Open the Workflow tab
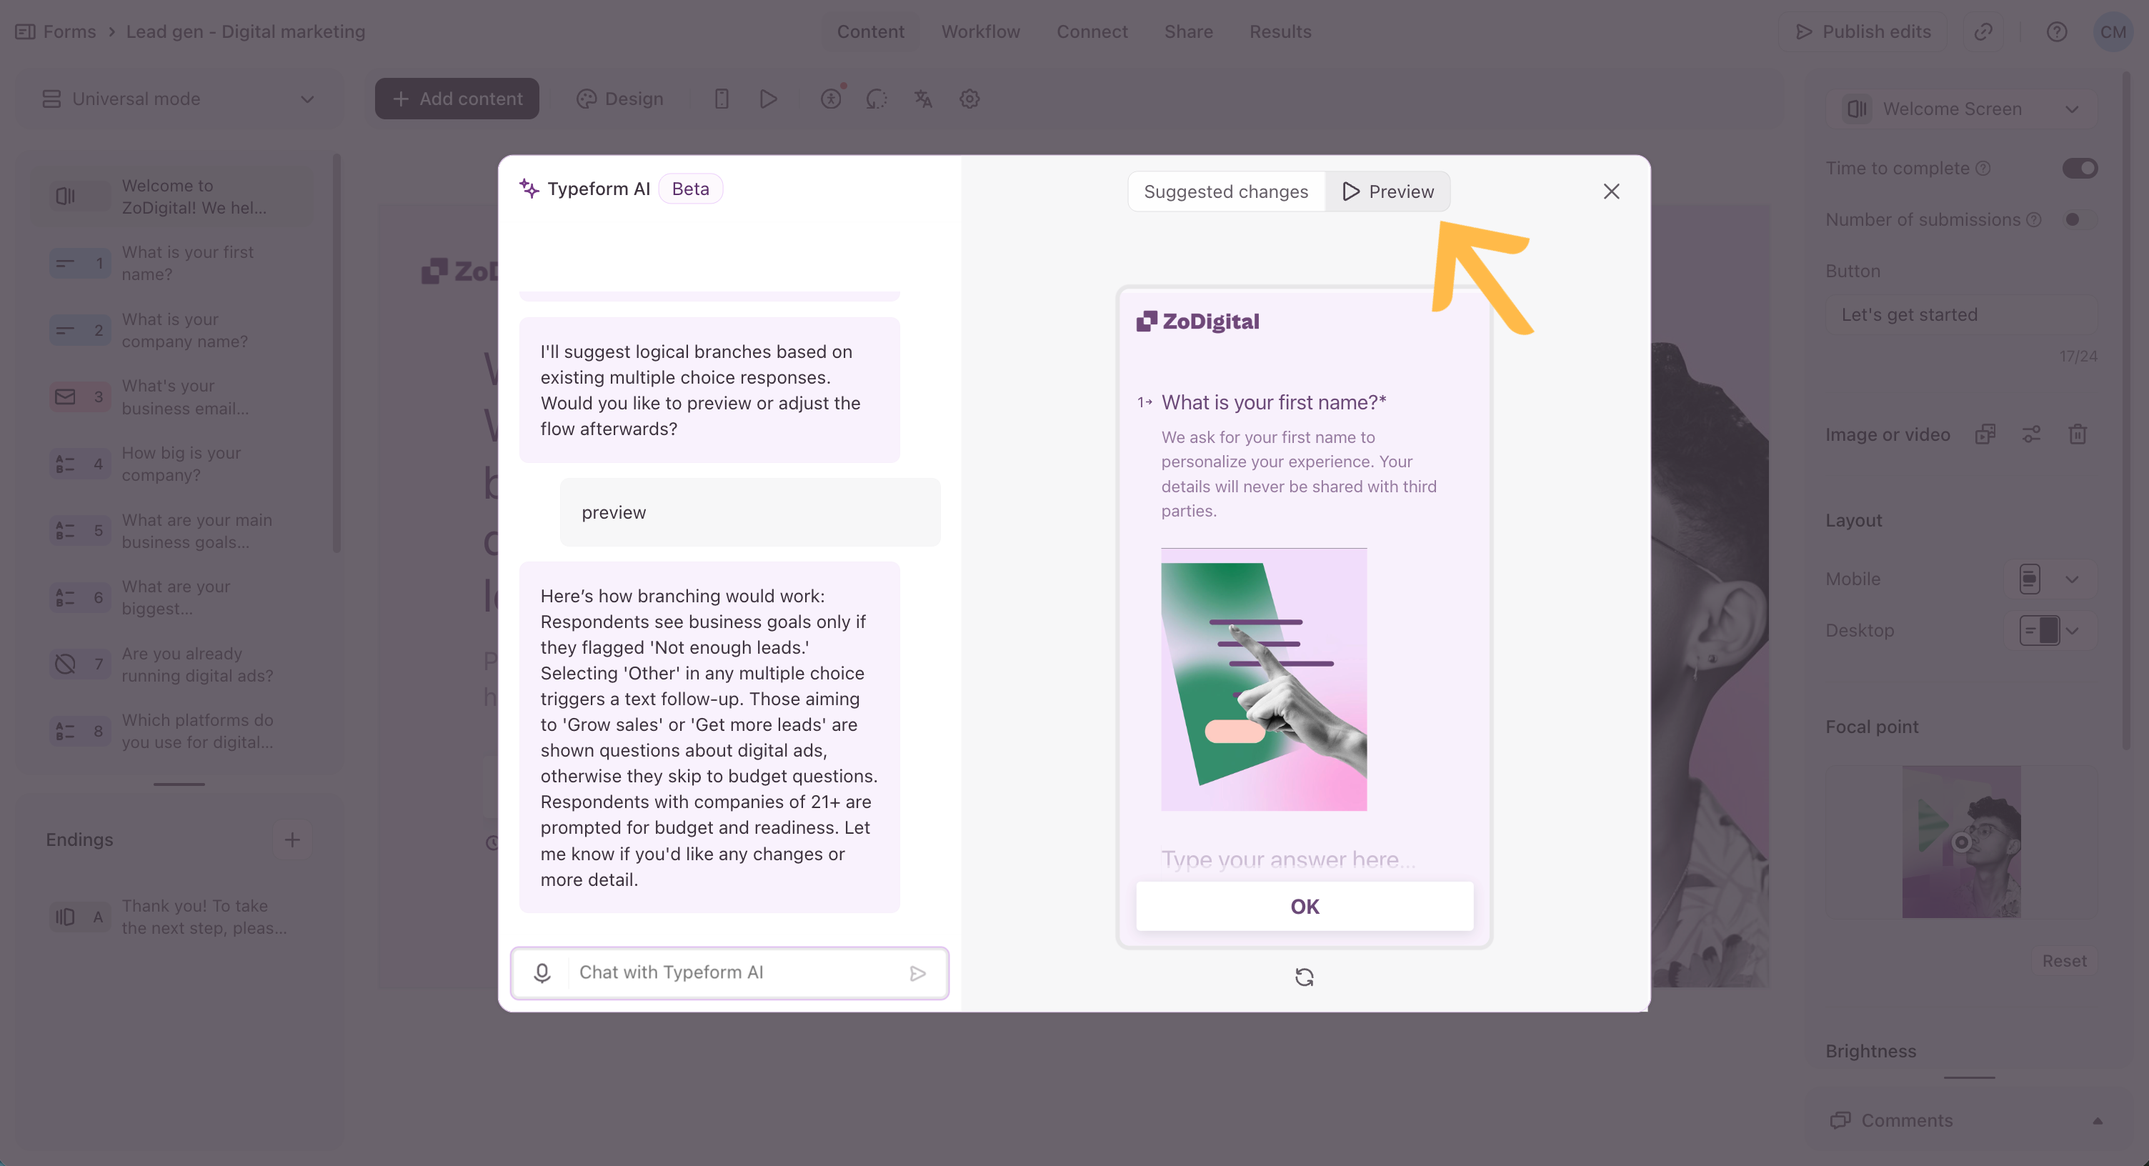This screenshot has width=2149, height=1166. [980, 31]
